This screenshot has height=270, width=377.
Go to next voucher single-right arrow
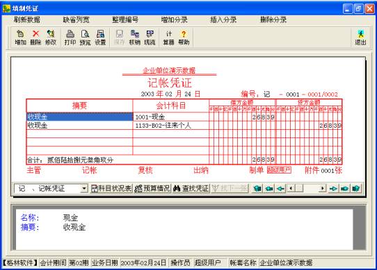[333, 188]
